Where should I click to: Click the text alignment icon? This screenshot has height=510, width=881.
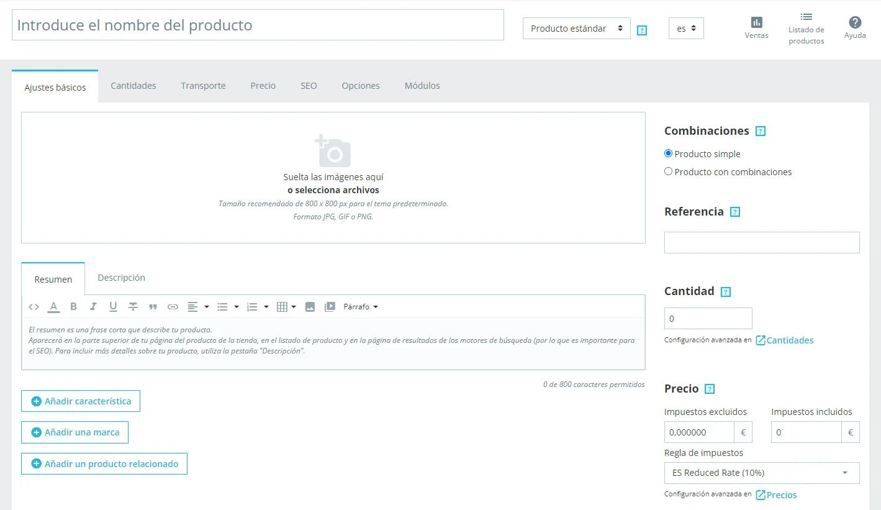193,307
